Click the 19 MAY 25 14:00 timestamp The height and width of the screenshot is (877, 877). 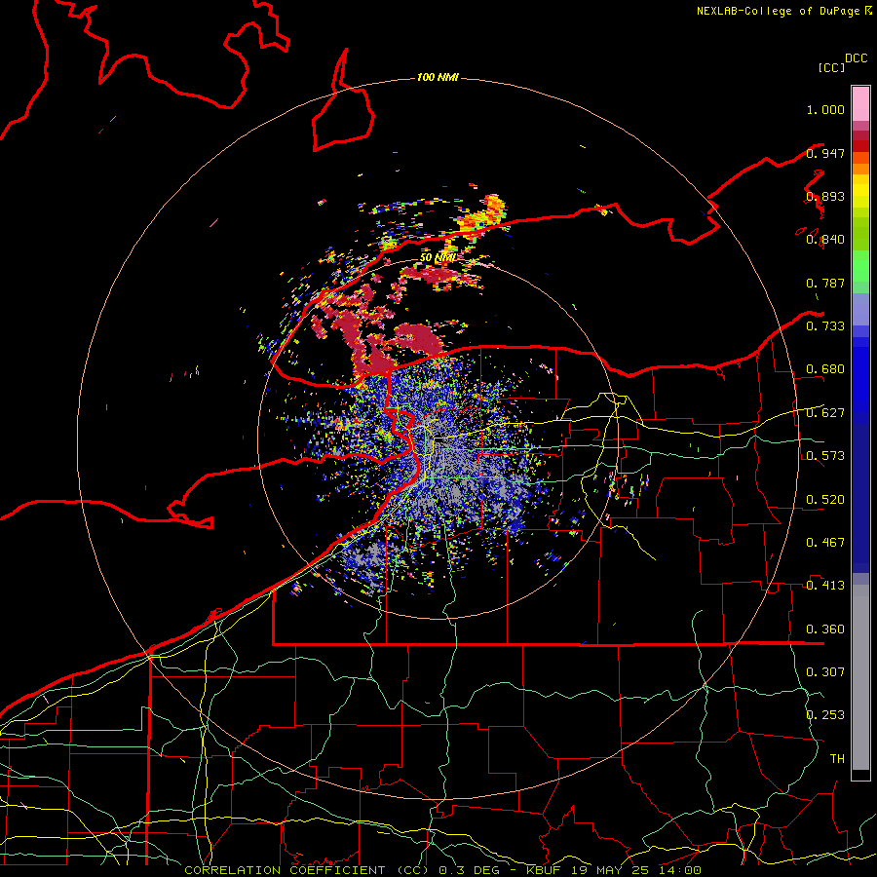point(636,870)
